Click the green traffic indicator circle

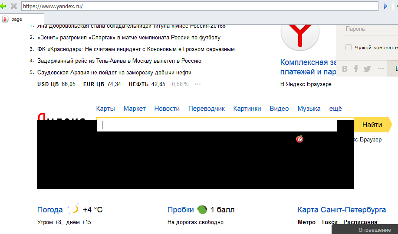coord(202,210)
